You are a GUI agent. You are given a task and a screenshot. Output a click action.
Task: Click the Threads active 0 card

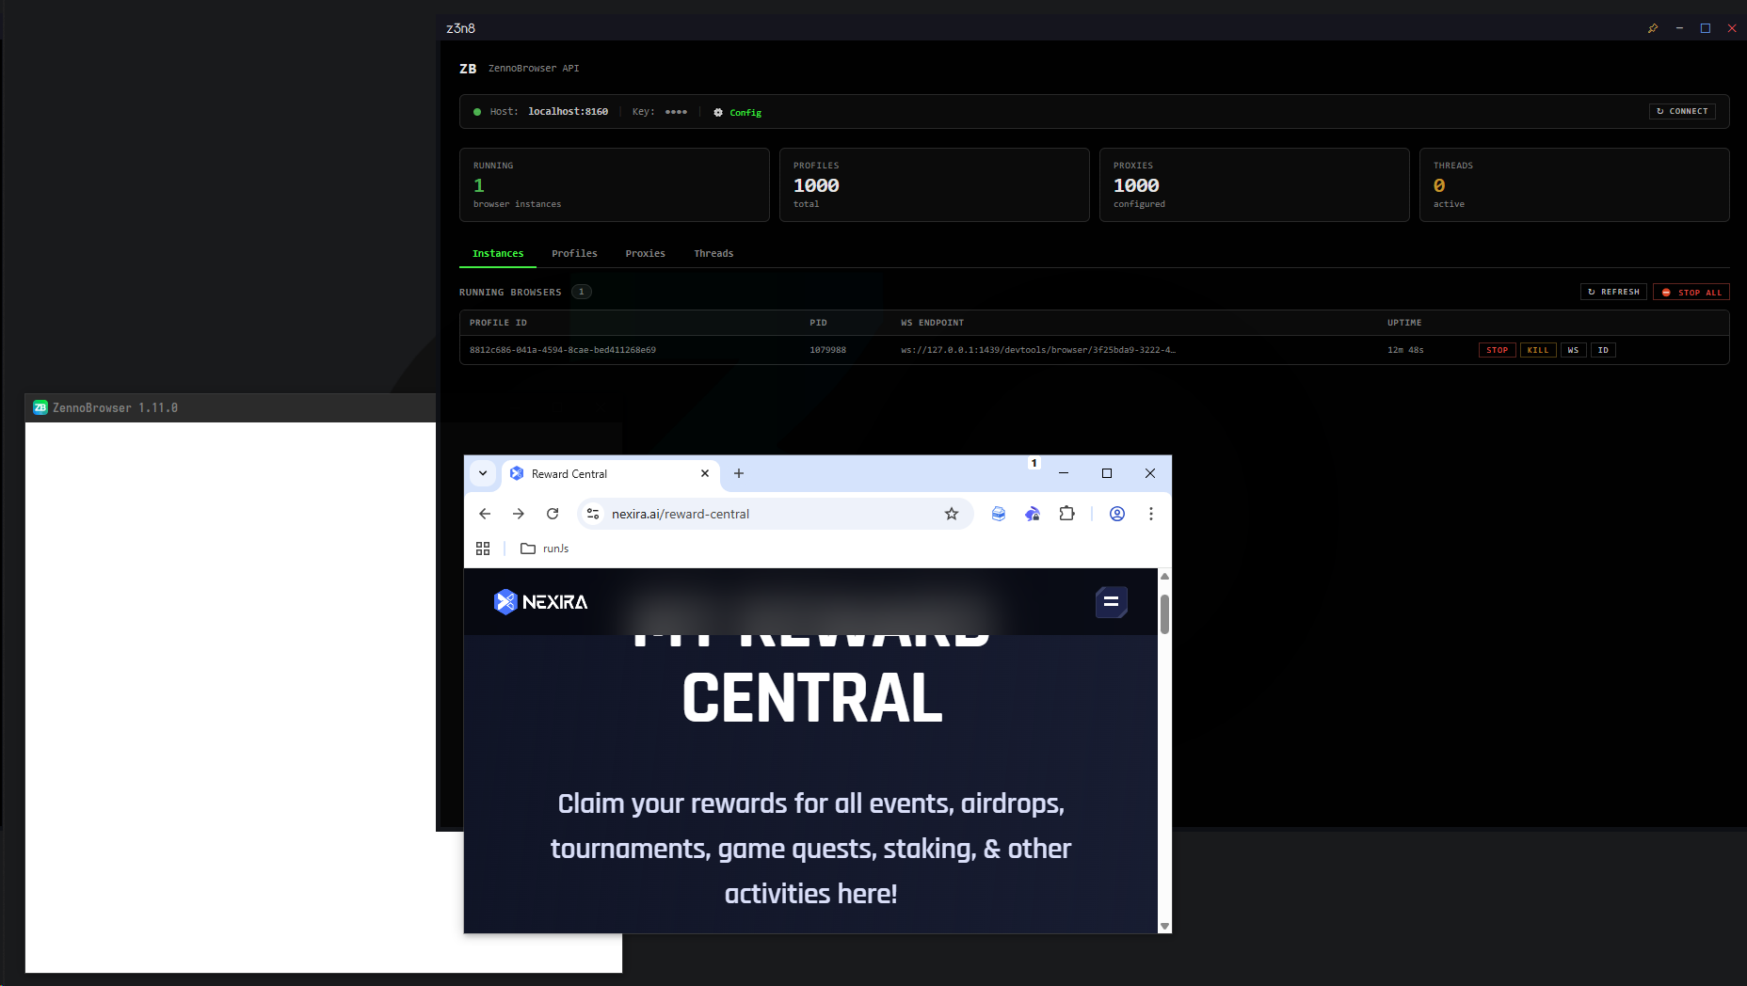pos(1575,184)
